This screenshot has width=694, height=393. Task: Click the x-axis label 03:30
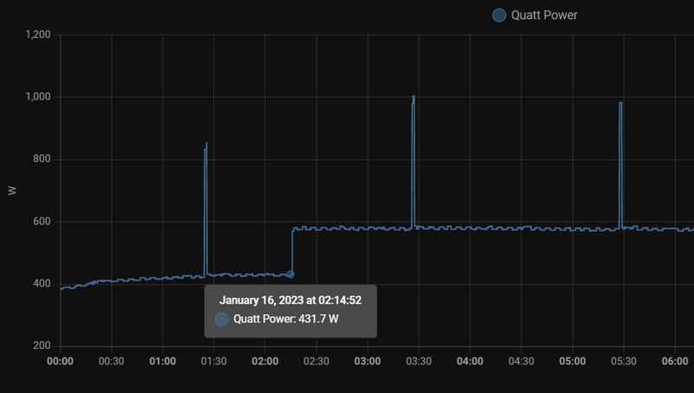point(419,361)
